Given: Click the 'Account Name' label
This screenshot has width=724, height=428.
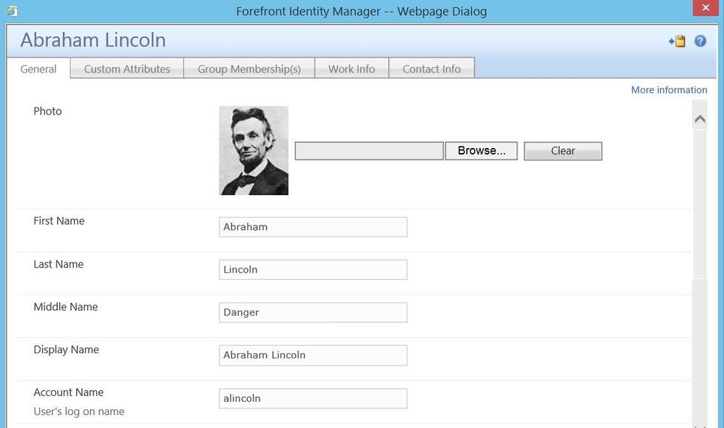Looking at the screenshot, I should tap(68, 392).
